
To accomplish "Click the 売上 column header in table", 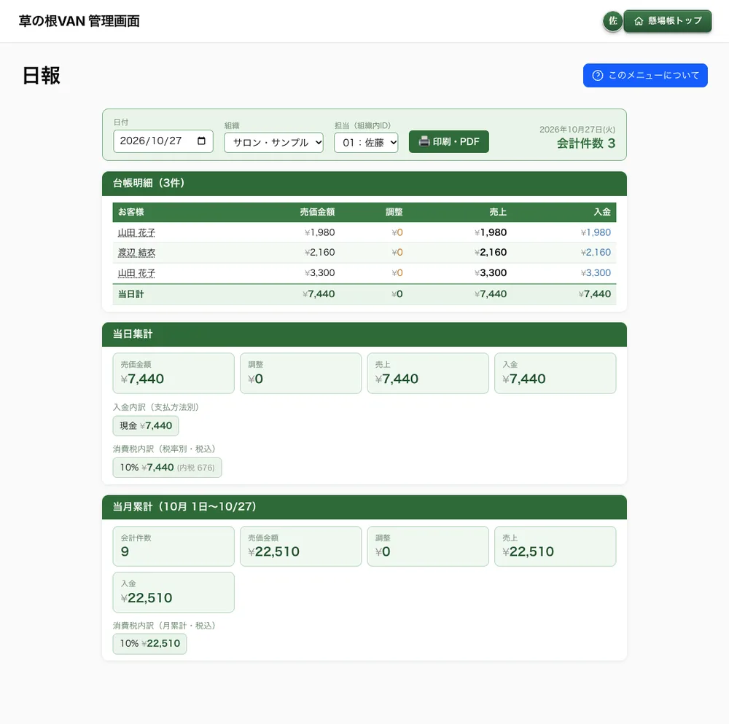I will pos(498,212).
